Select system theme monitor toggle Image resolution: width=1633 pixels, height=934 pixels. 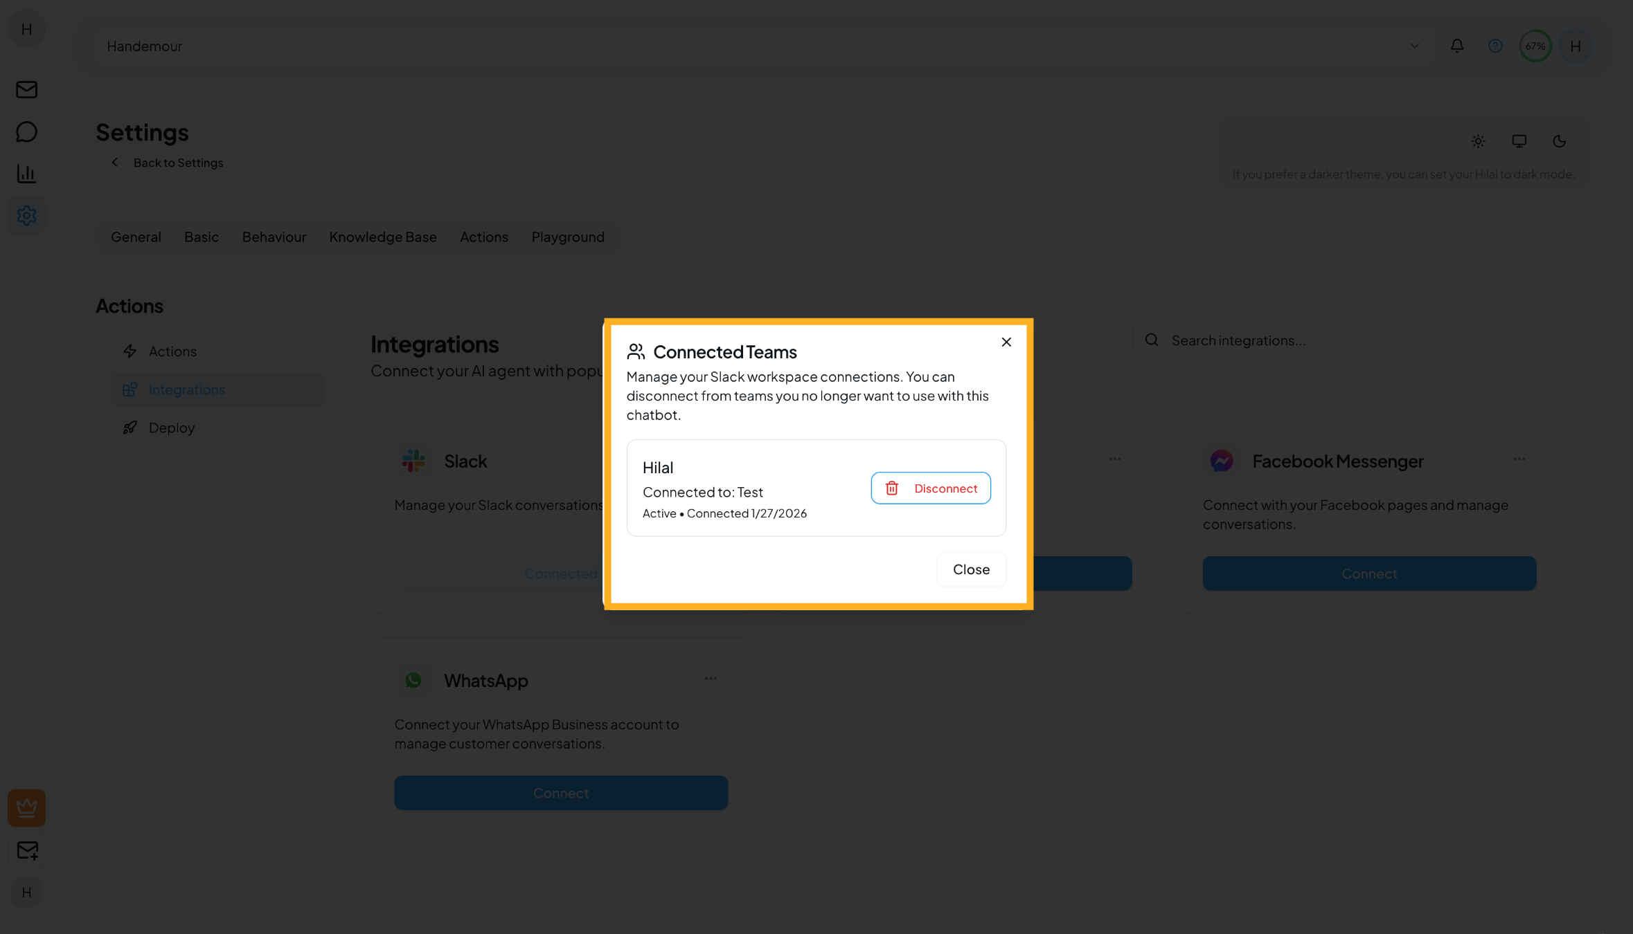coord(1519,141)
